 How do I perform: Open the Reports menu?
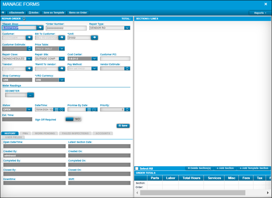tap(259, 13)
